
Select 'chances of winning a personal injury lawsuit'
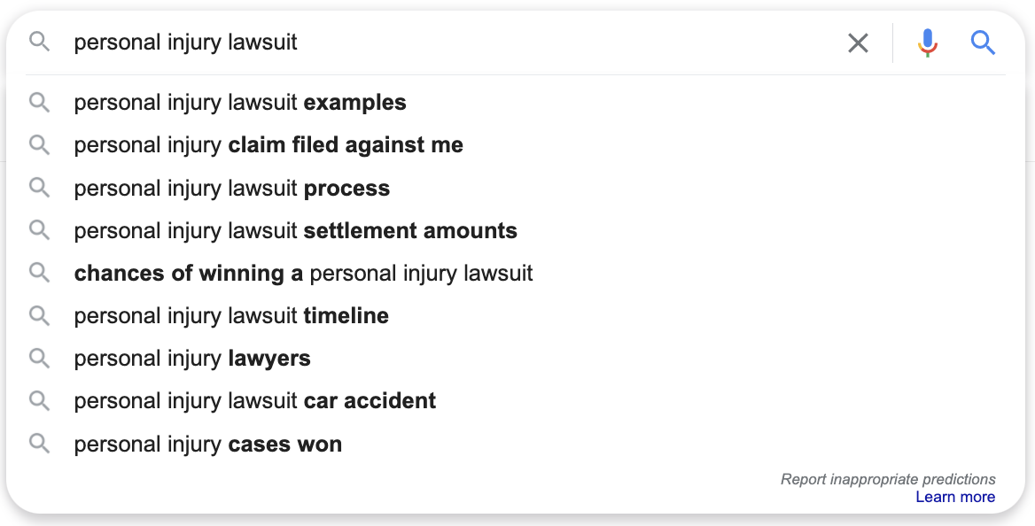pos(303,273)
